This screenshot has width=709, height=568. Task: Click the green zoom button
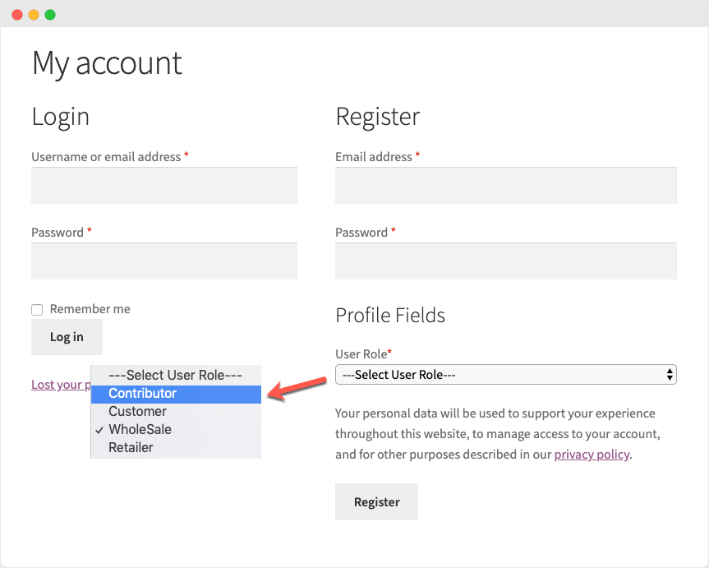point(50,14)
